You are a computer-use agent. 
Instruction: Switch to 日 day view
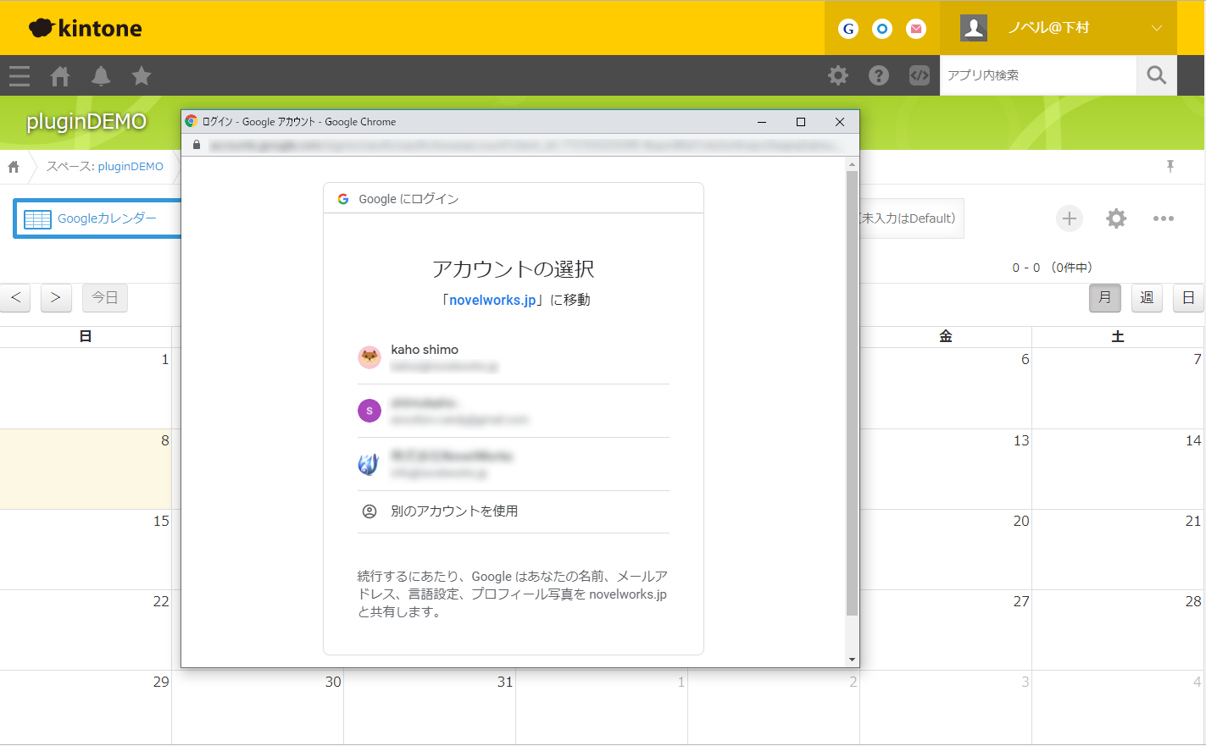click(x=1188, y=297)
